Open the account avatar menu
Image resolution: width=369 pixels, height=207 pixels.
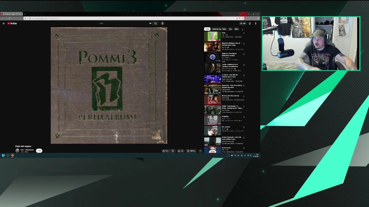[x=255, y=23]
